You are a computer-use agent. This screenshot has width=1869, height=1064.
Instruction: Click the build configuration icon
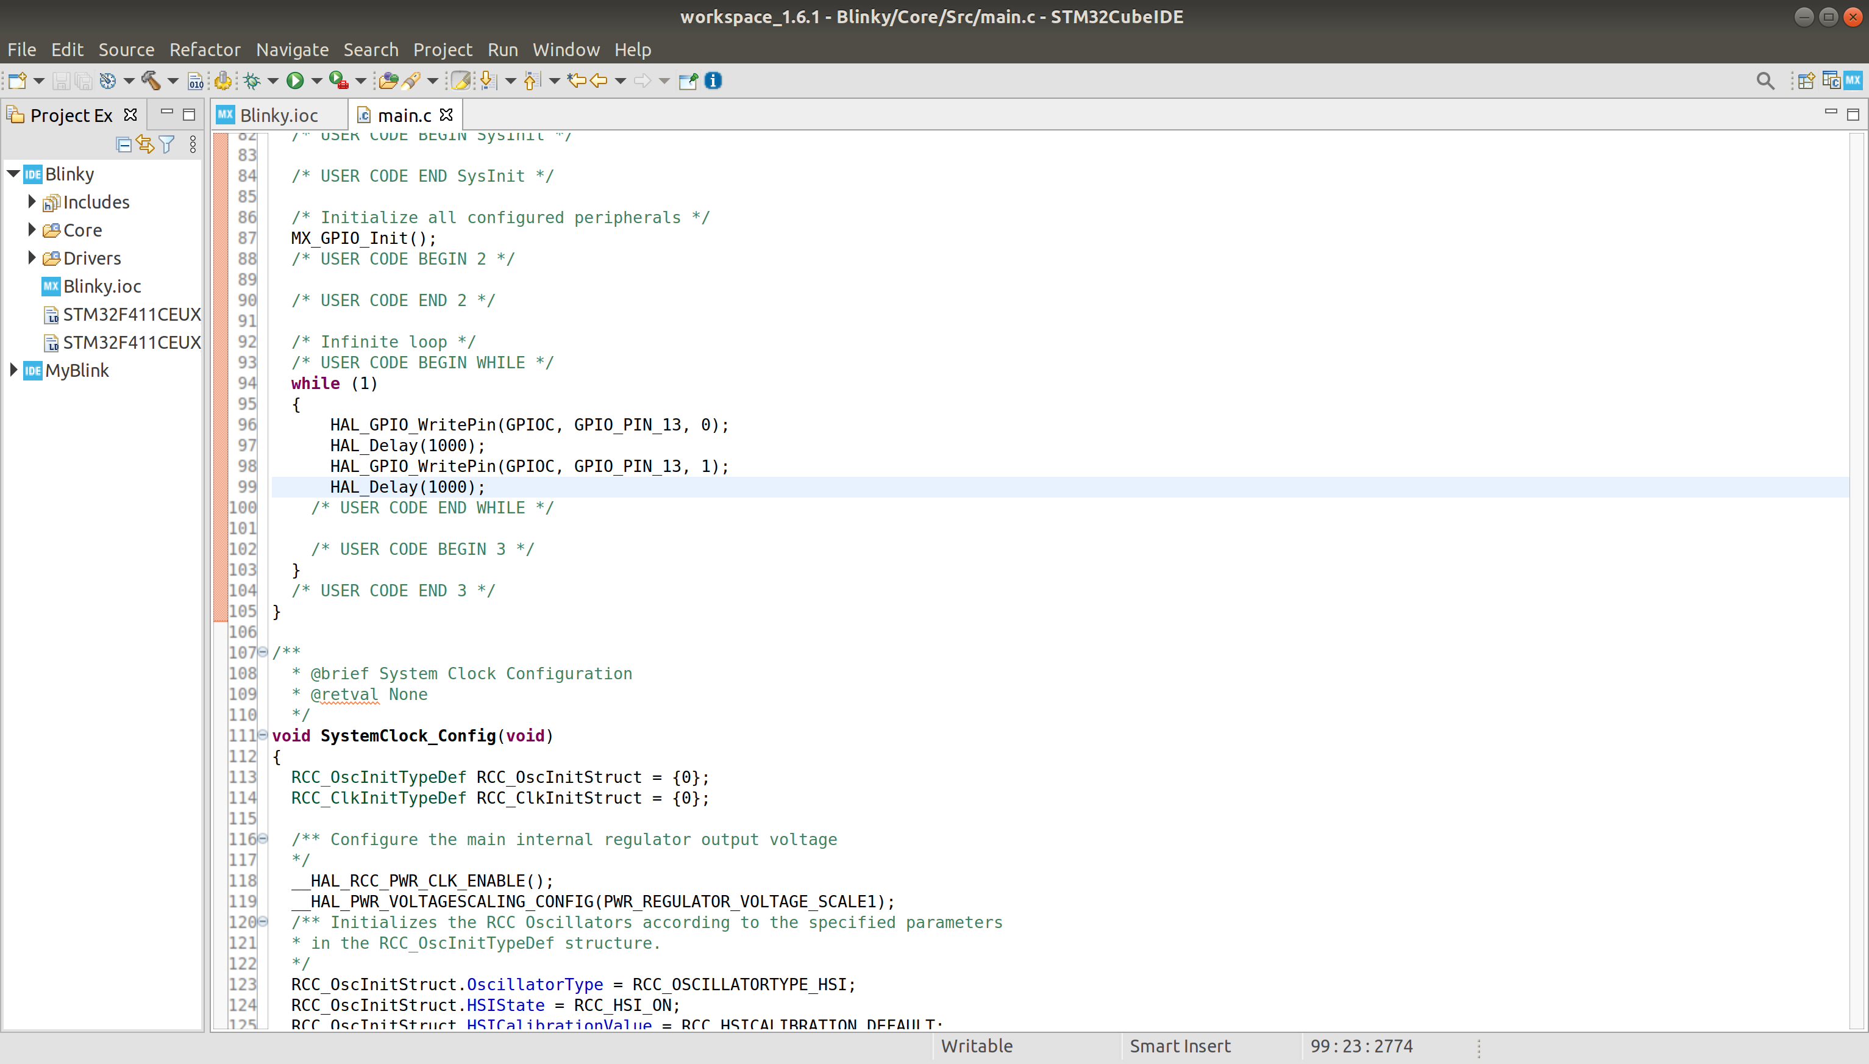pyautogui.click(x=107, y=80)
